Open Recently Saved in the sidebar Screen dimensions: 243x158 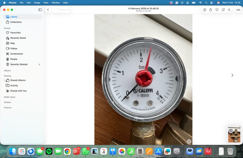click(x=23, y=38)
